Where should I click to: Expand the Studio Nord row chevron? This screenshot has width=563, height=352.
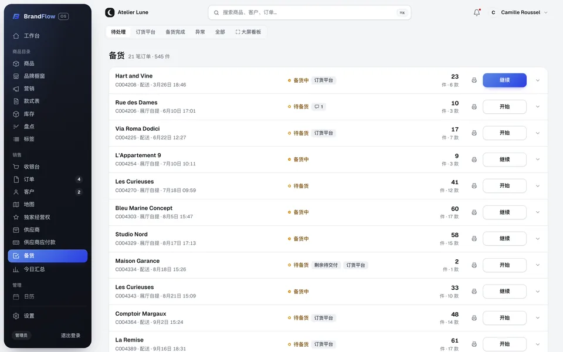tap(538, 239)
